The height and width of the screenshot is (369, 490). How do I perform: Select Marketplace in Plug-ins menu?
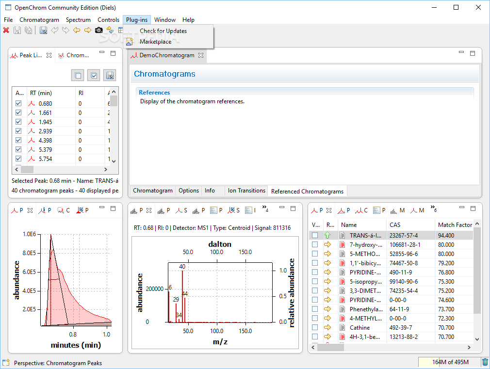coord(155,42)
